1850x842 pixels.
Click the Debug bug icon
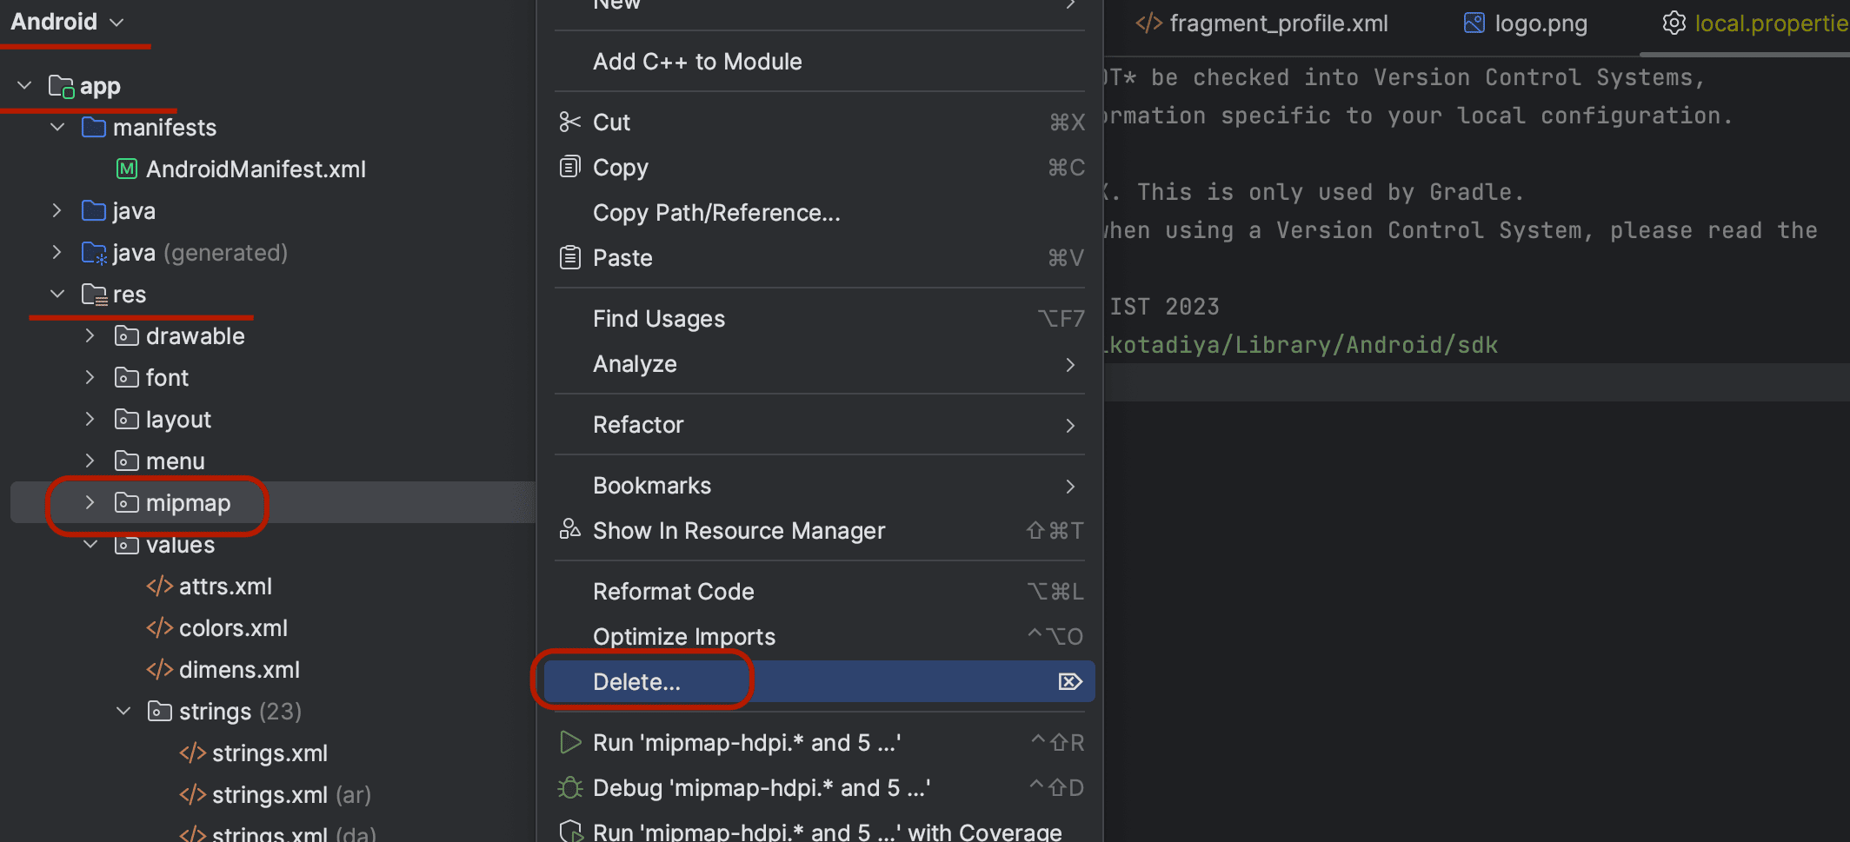(x=569, y=787)
